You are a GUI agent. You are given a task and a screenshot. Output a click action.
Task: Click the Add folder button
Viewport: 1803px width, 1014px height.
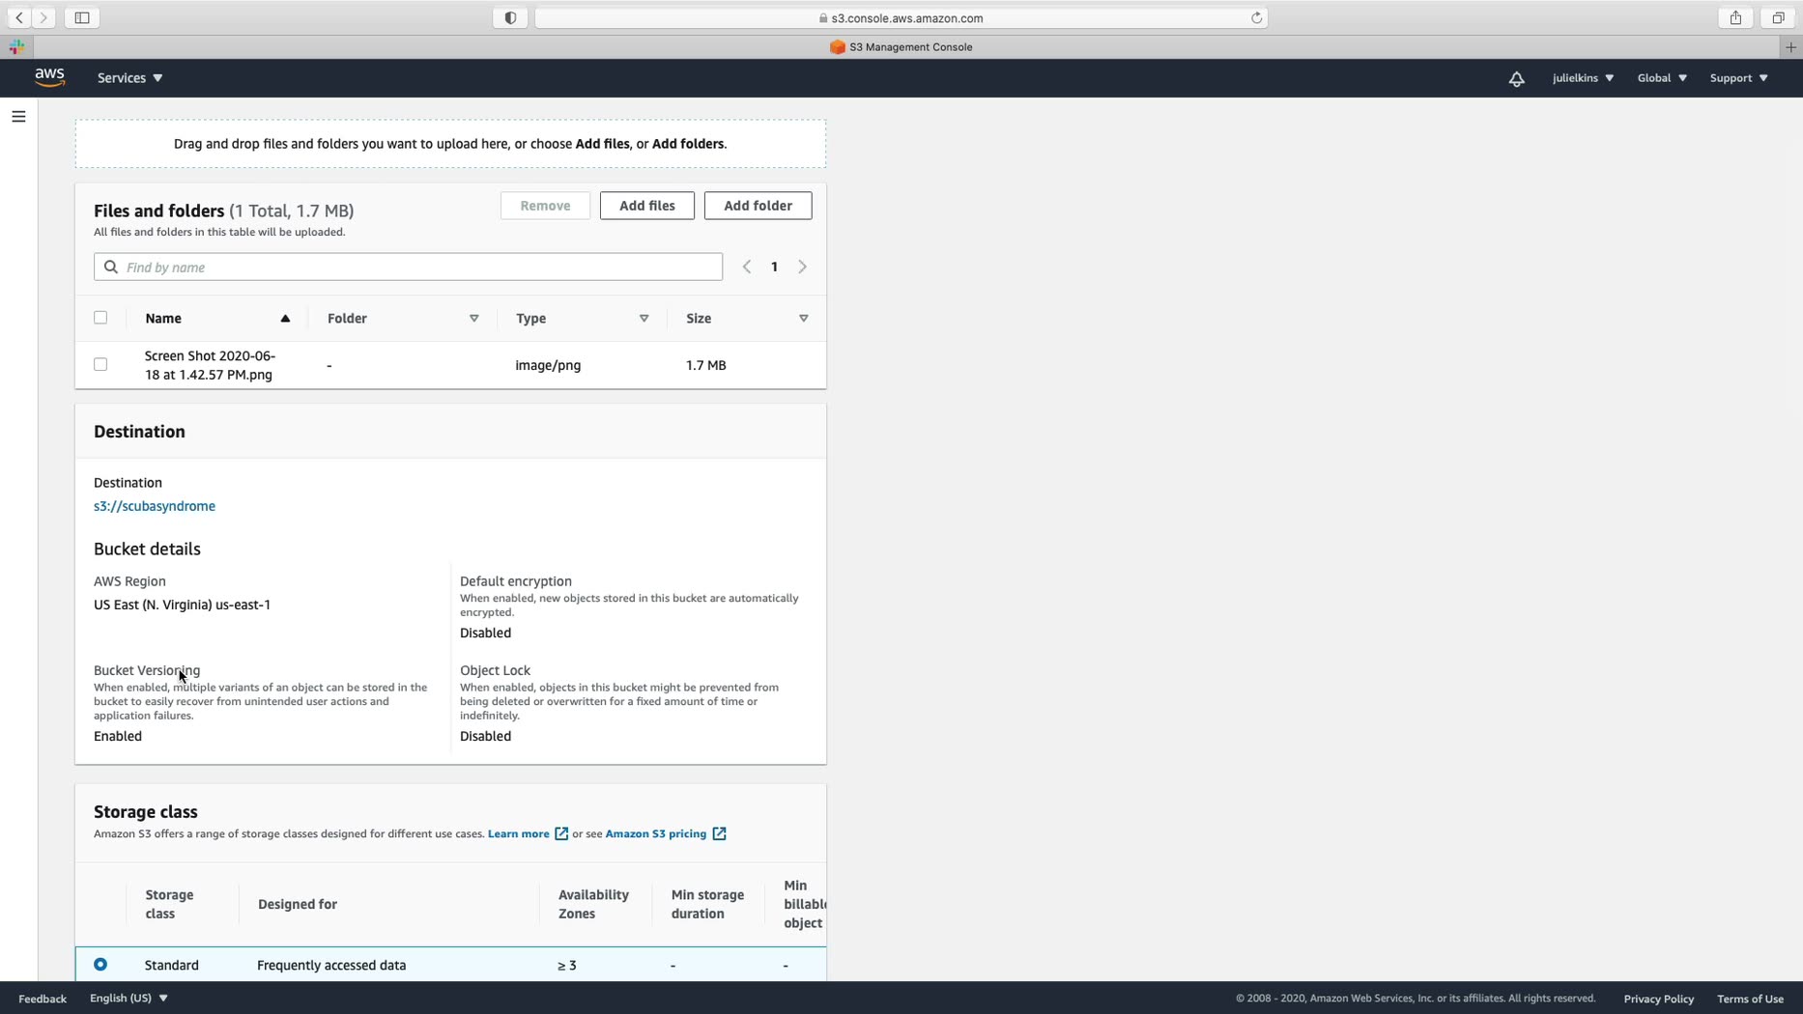(x=758, y=206)
